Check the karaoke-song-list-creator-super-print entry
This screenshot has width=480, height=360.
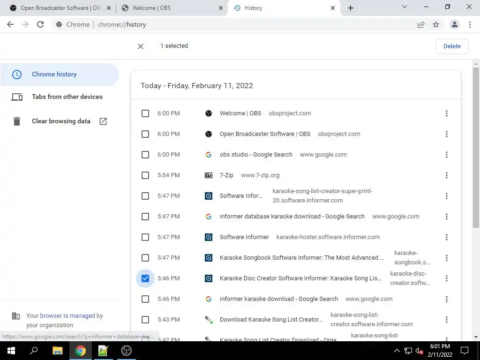click(x=145, y=196)
